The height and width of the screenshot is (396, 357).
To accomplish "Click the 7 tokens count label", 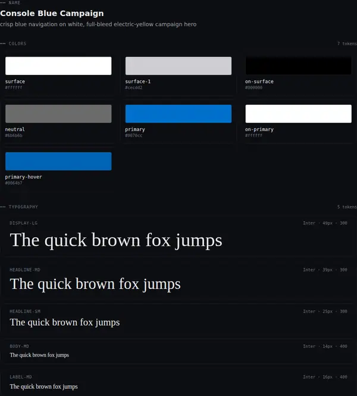I will click(x=347, y=43).
